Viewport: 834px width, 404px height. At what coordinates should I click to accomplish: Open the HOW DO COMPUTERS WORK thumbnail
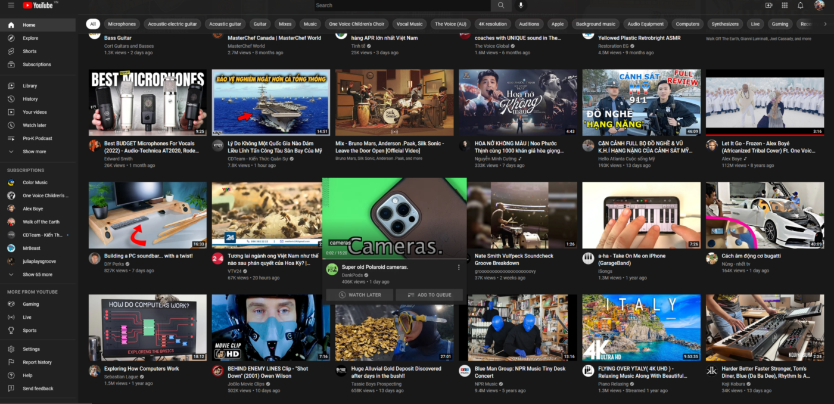tap(148, 328)
